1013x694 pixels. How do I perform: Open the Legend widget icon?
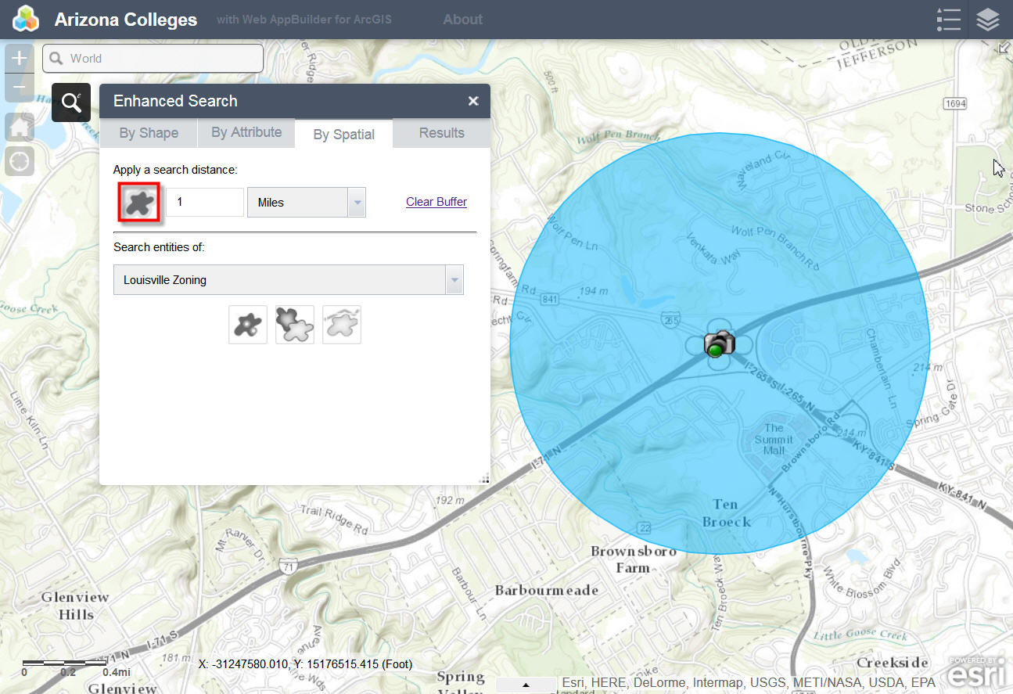pos(948,20)
